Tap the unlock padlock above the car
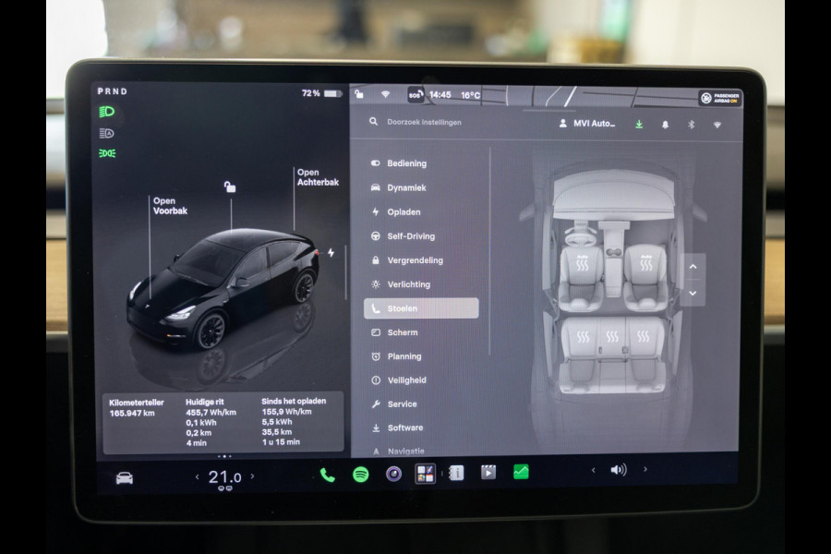 230,187
